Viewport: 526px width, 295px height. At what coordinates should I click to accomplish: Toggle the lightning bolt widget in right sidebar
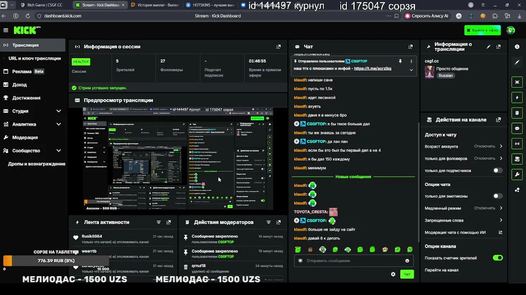click(517, 98)
